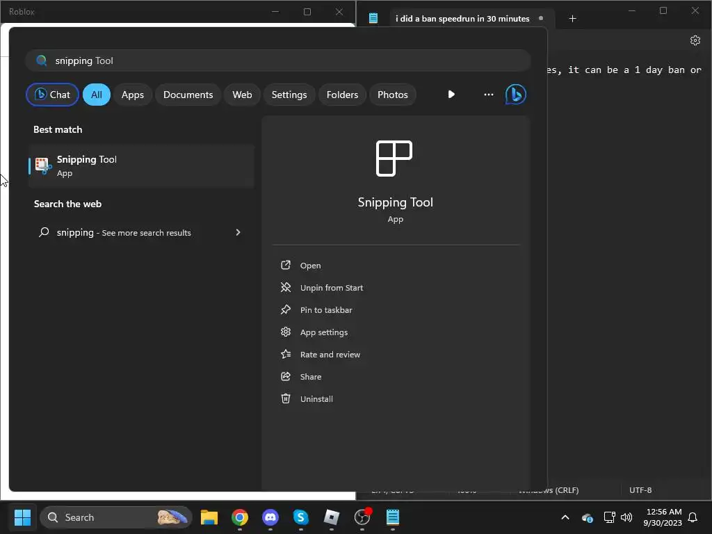Viewport: 712px width, 534px height.
Task: Choose Pin to taskbar
Action: tap(326, 310)
